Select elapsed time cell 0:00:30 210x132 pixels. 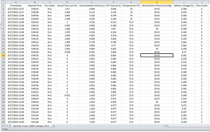pyautogui.click(x=35, y=55)
